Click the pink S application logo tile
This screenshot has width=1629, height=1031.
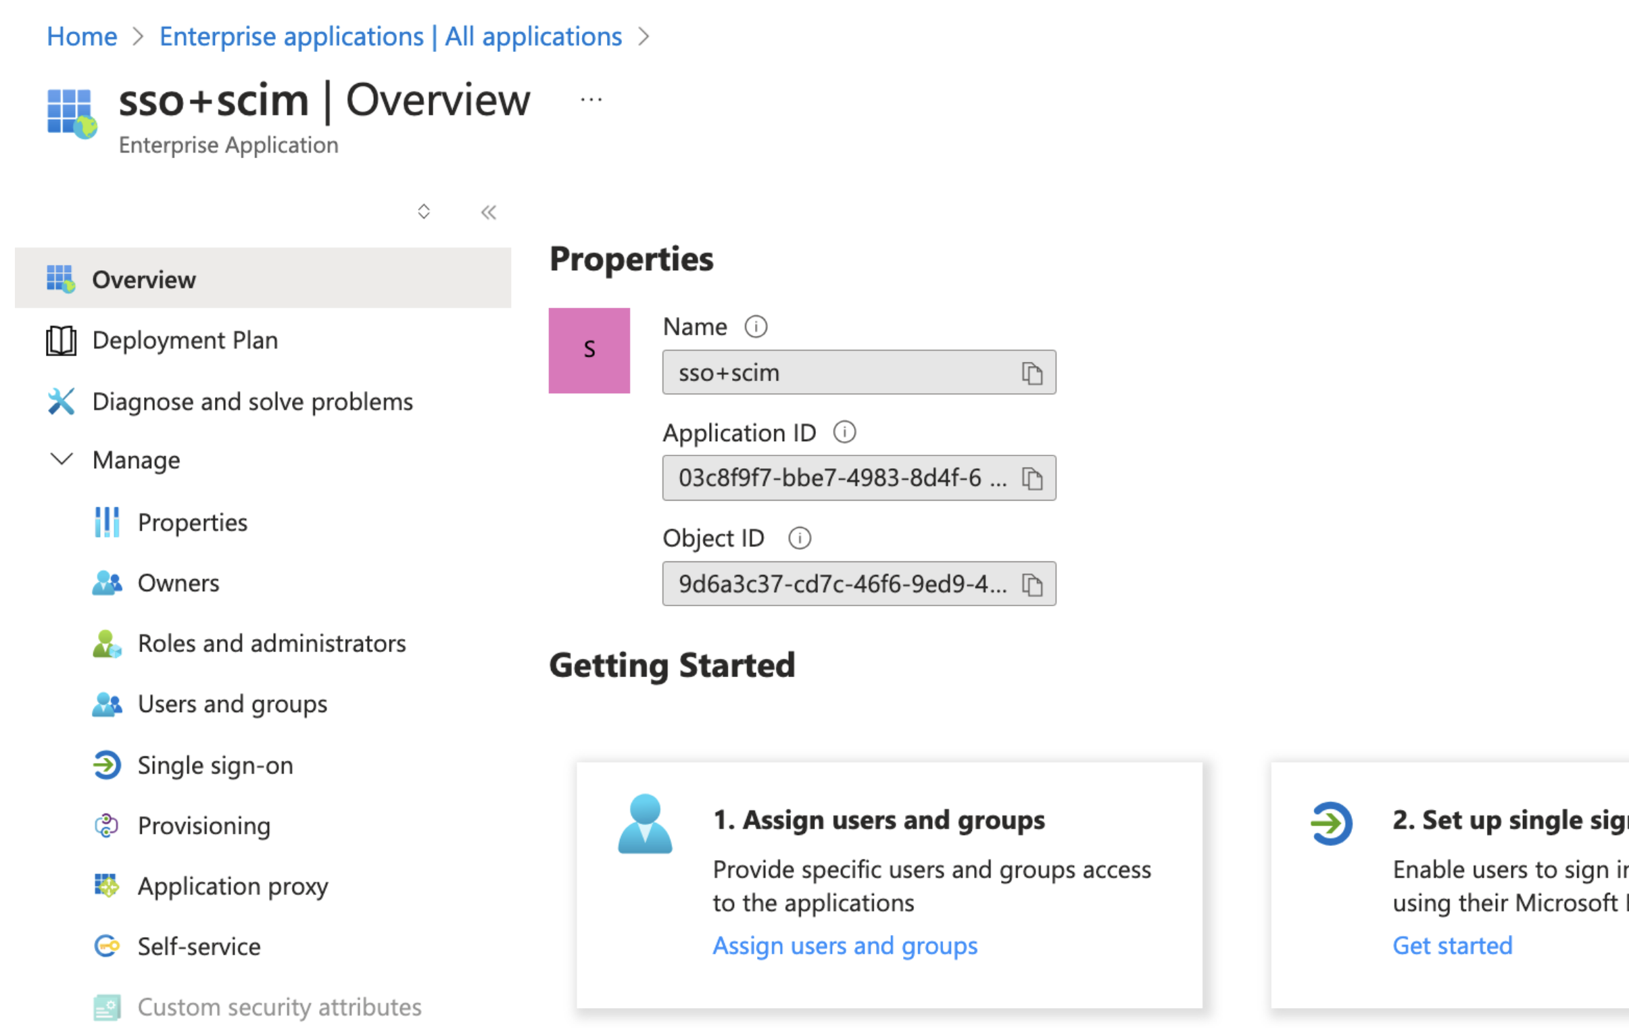(589, 351)
